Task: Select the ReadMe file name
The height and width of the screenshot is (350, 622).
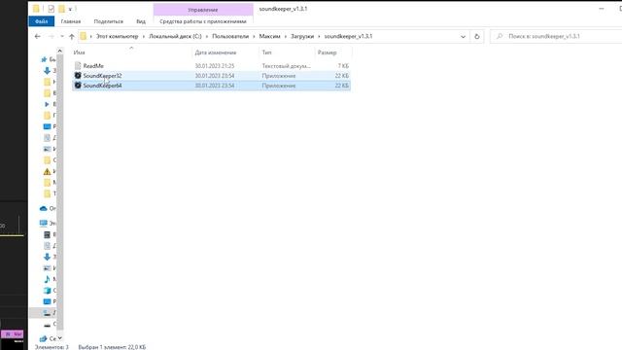Action: (x=93, y=66)
